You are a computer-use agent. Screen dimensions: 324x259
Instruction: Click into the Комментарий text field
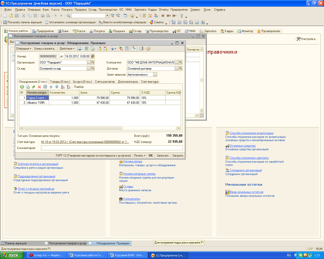(x=112, y=148)
